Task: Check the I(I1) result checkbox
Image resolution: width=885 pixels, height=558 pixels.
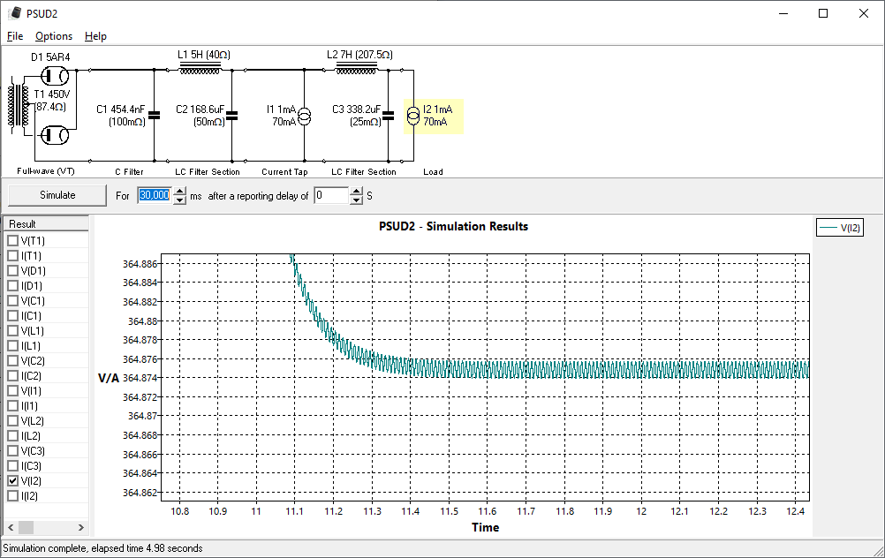Action: (13, 405)
